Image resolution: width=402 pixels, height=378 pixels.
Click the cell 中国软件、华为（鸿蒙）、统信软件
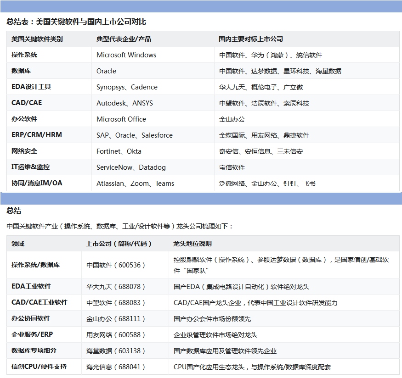pos(271,55)
